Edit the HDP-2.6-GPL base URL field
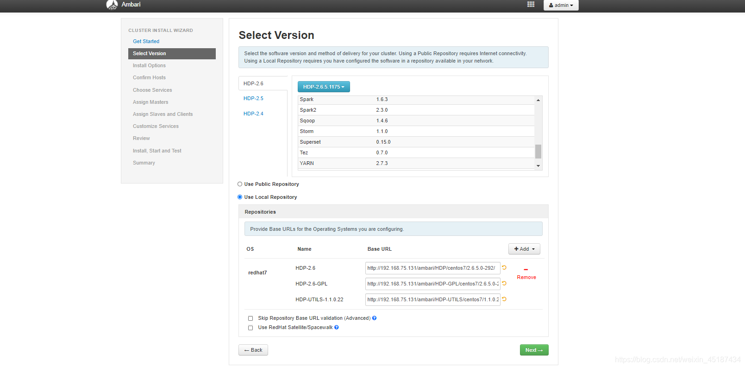Viewport: 745px width, 368px height. coord(432,284)
